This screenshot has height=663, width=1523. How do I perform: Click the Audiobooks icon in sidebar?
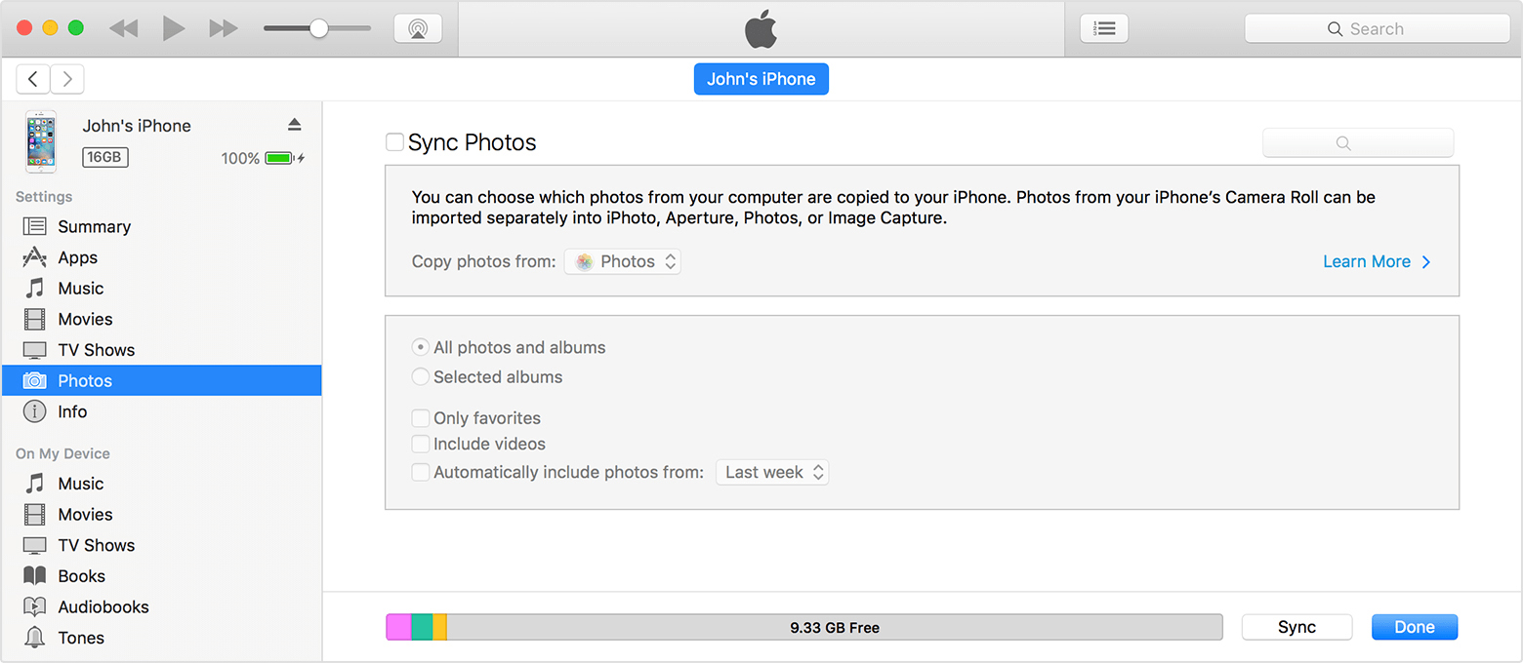point(34,606)
